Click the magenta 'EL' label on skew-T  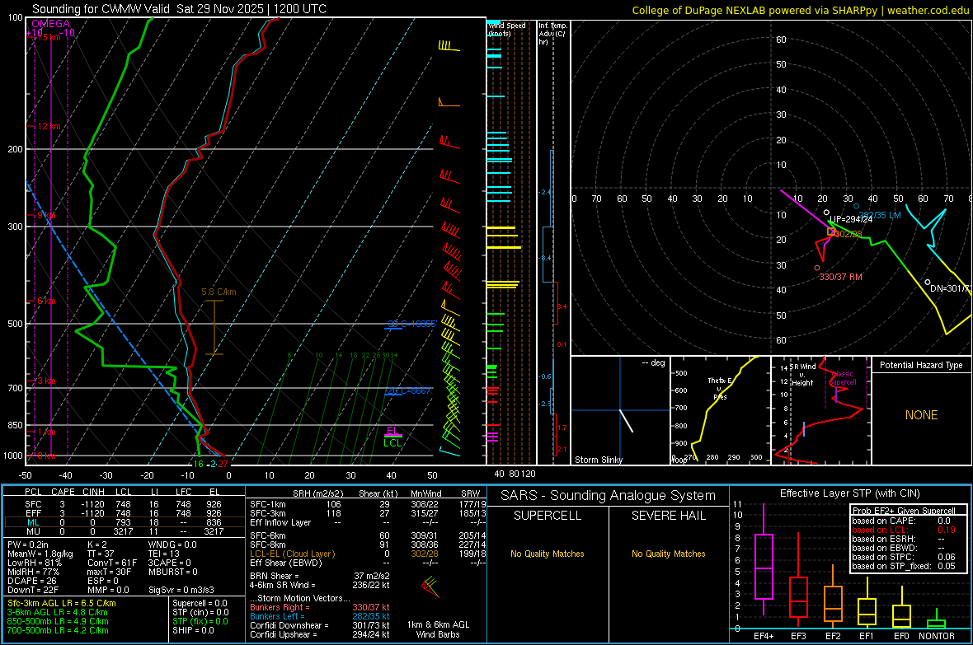tap(392, 431)
